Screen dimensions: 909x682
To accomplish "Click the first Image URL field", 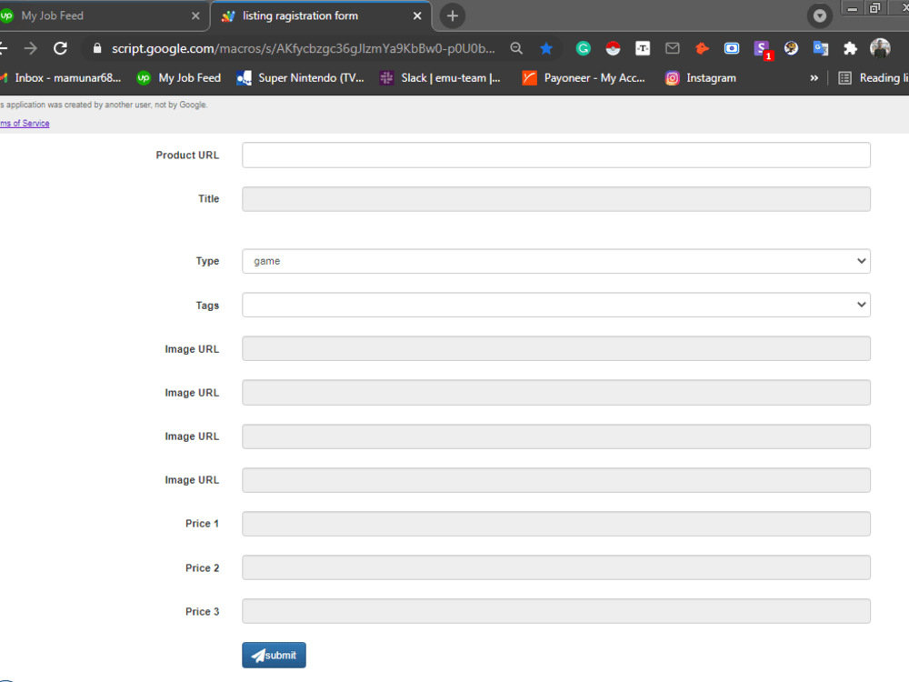I will pos(556,348).
